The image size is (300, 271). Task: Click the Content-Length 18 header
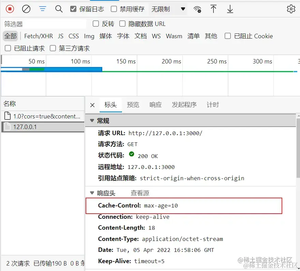click(126, 228)
